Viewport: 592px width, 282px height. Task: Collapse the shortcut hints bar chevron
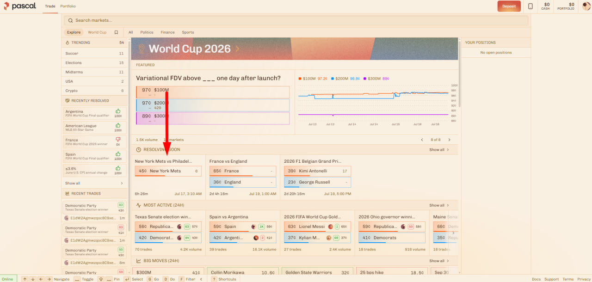(x=201, y=279)
